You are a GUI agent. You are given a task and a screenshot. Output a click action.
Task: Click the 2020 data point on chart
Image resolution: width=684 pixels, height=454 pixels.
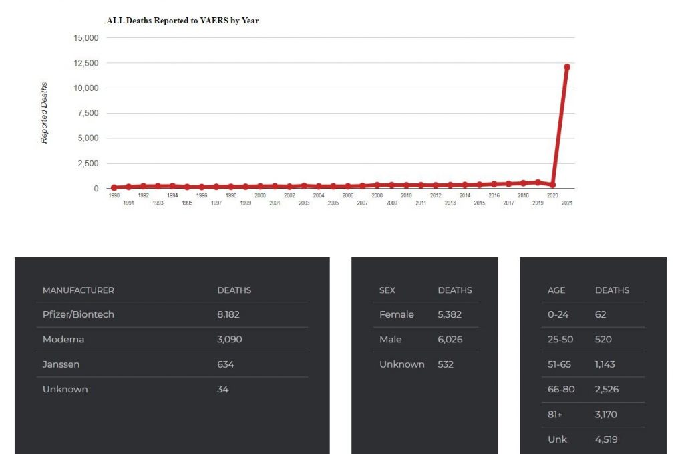point(552,185)
